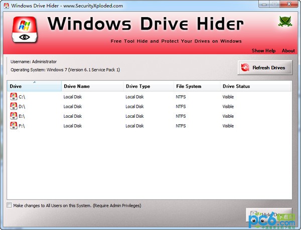Image resolution: width=301 pixels, height=230 pixels.
Task: Click NTFS in the F:\ row
Action: (x=181, y=126)
